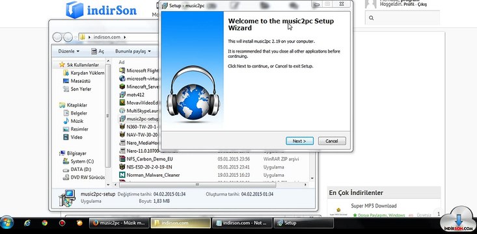Select the NAV-TW-30-20 file icon
Screen dimensions: 477x234
[122, 135]
